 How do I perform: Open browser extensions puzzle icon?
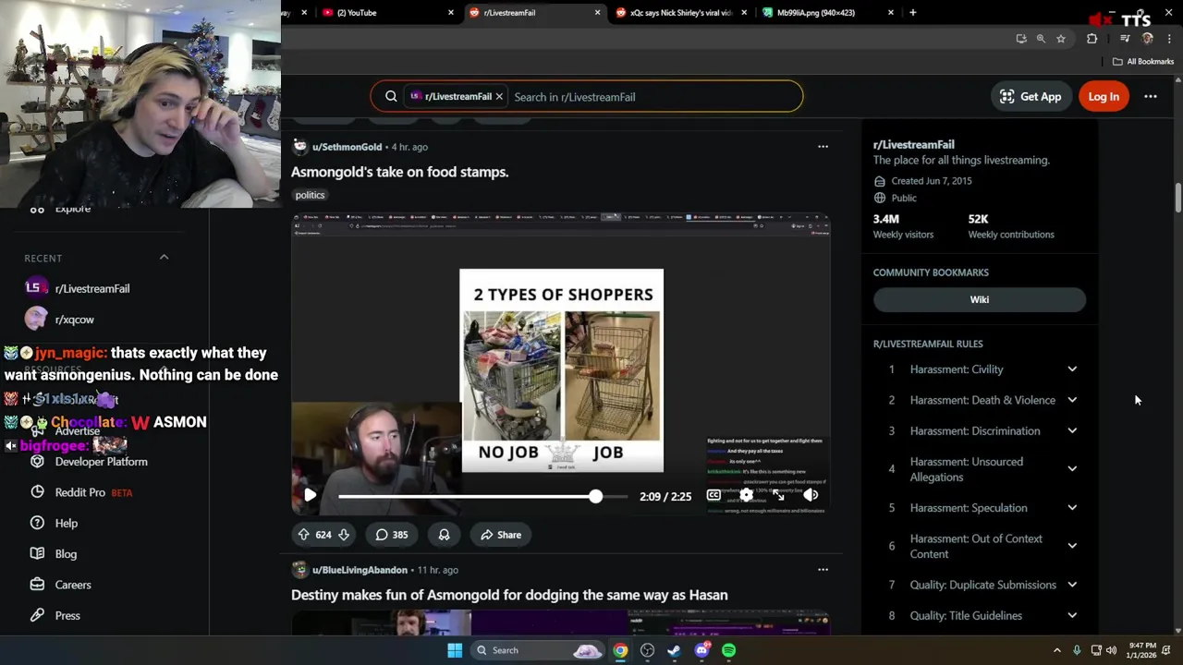pyautogui.click(x=1092, y=39)
